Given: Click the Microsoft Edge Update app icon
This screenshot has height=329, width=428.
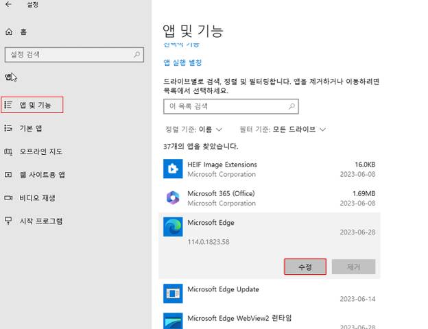Looking at the screenshot, I should [173, 293].
